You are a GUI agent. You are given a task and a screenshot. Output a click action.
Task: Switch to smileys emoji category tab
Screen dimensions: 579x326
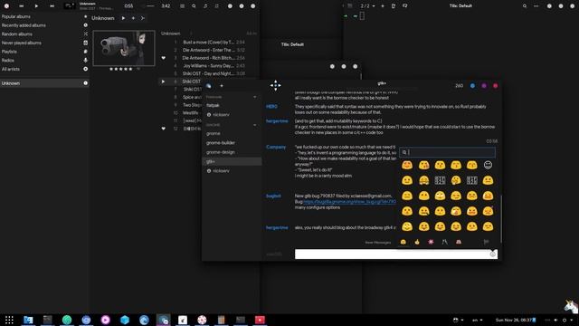pos(403,242)
